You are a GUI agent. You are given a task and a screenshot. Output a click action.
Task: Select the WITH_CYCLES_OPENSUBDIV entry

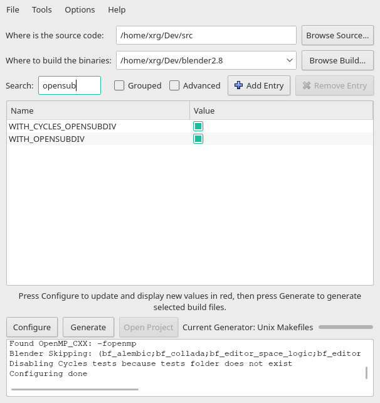pos(62,126)
